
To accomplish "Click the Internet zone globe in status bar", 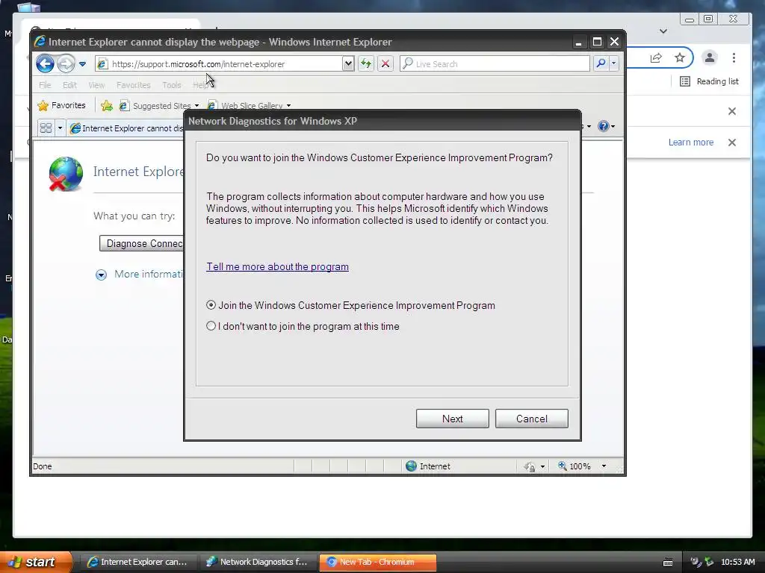I will [x=412, y=466].
